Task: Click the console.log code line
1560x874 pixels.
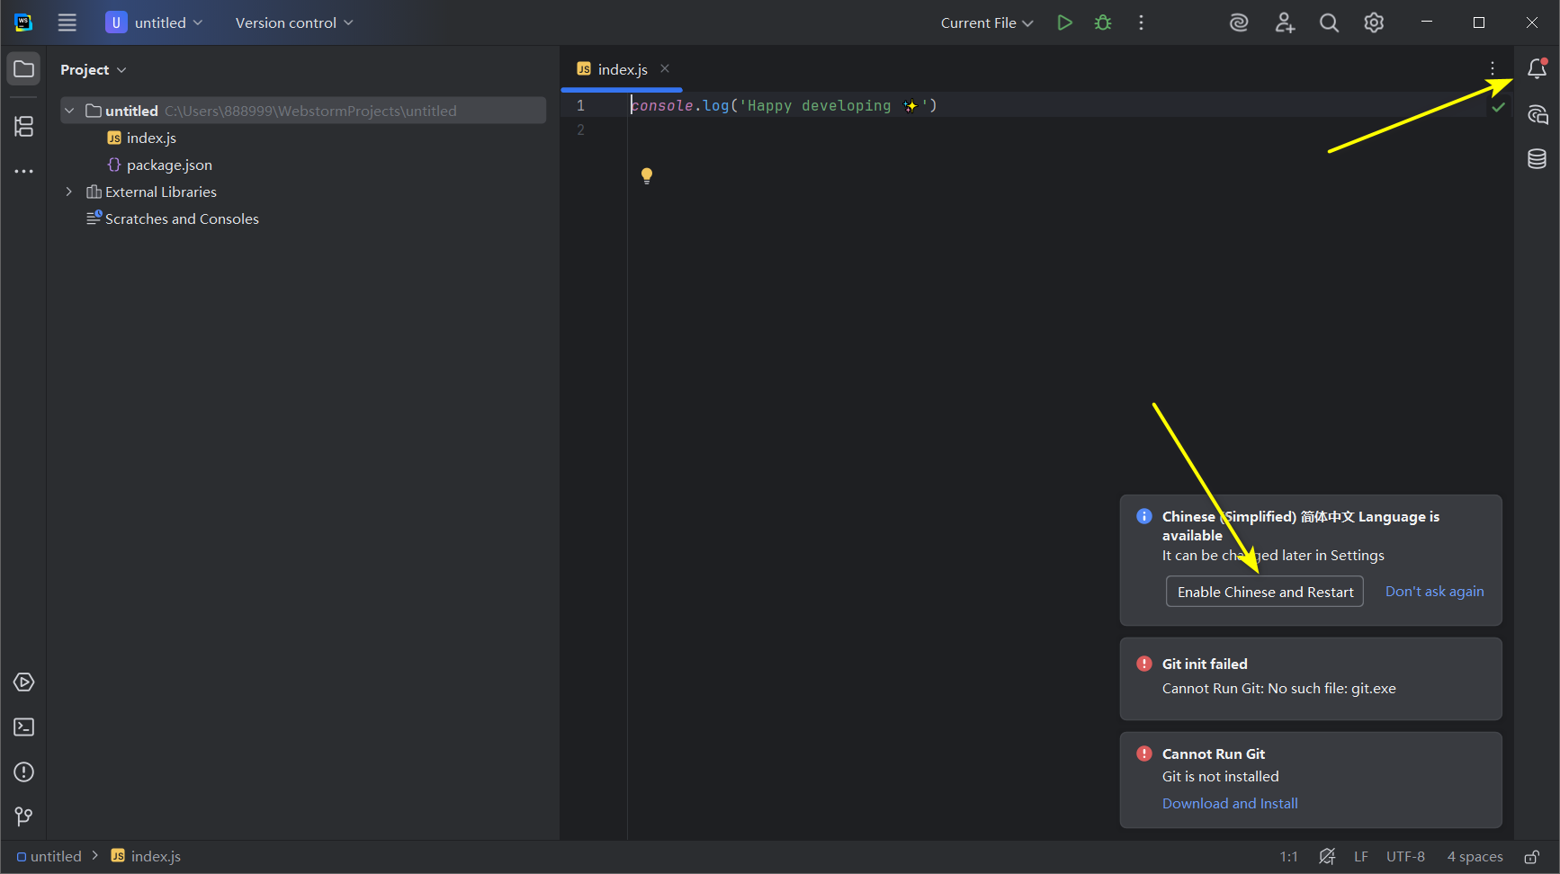Action: tap(784, 105)
